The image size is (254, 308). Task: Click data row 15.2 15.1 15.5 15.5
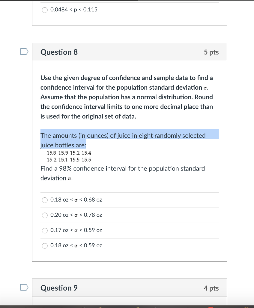pos(69,160)
